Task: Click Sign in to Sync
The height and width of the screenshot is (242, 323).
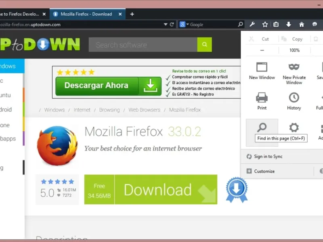Action: [268, 156]
